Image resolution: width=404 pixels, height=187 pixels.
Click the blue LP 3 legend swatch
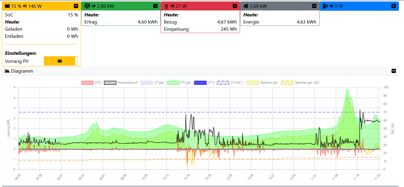(x=200, y=82)
